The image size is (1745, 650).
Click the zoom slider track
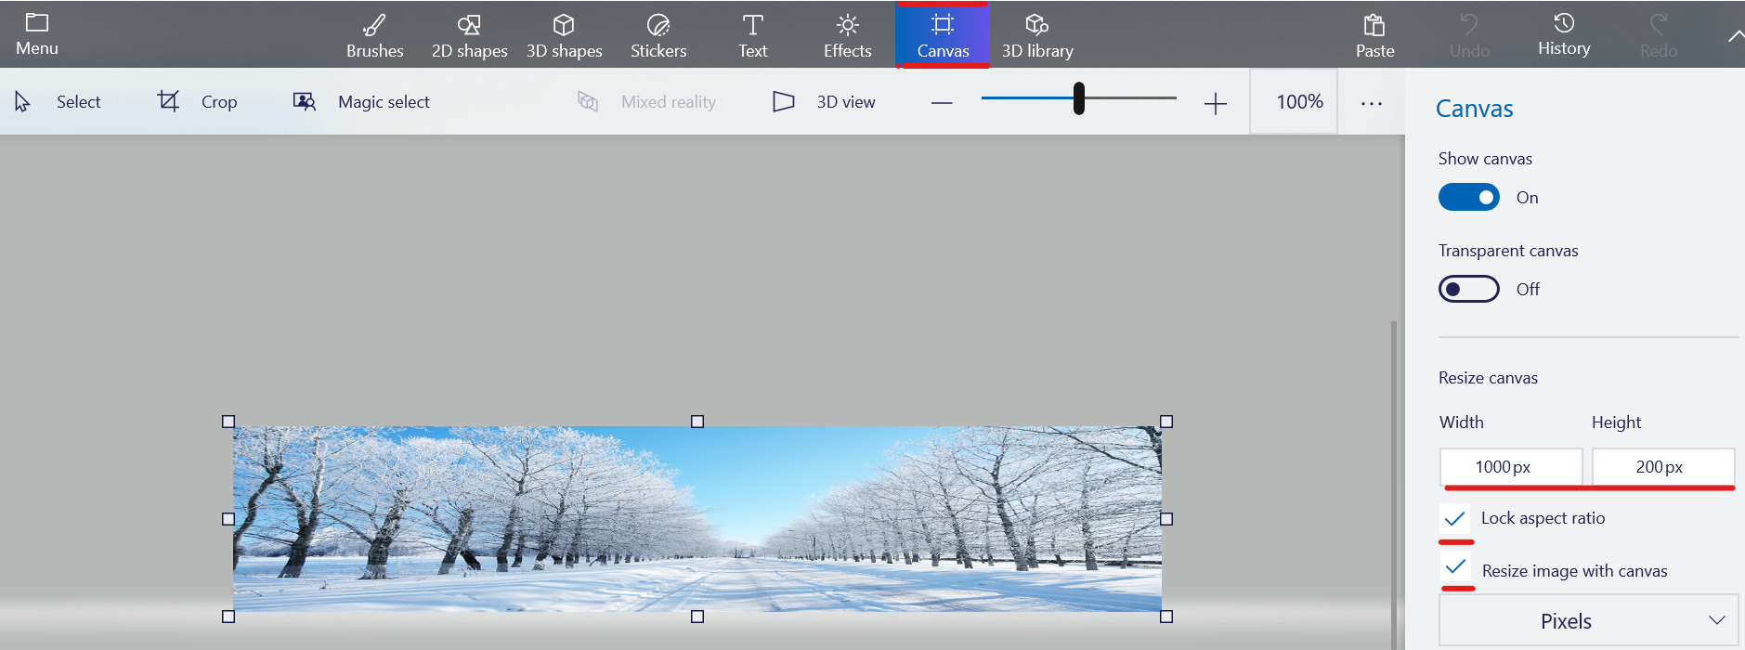click(1133, 97)
